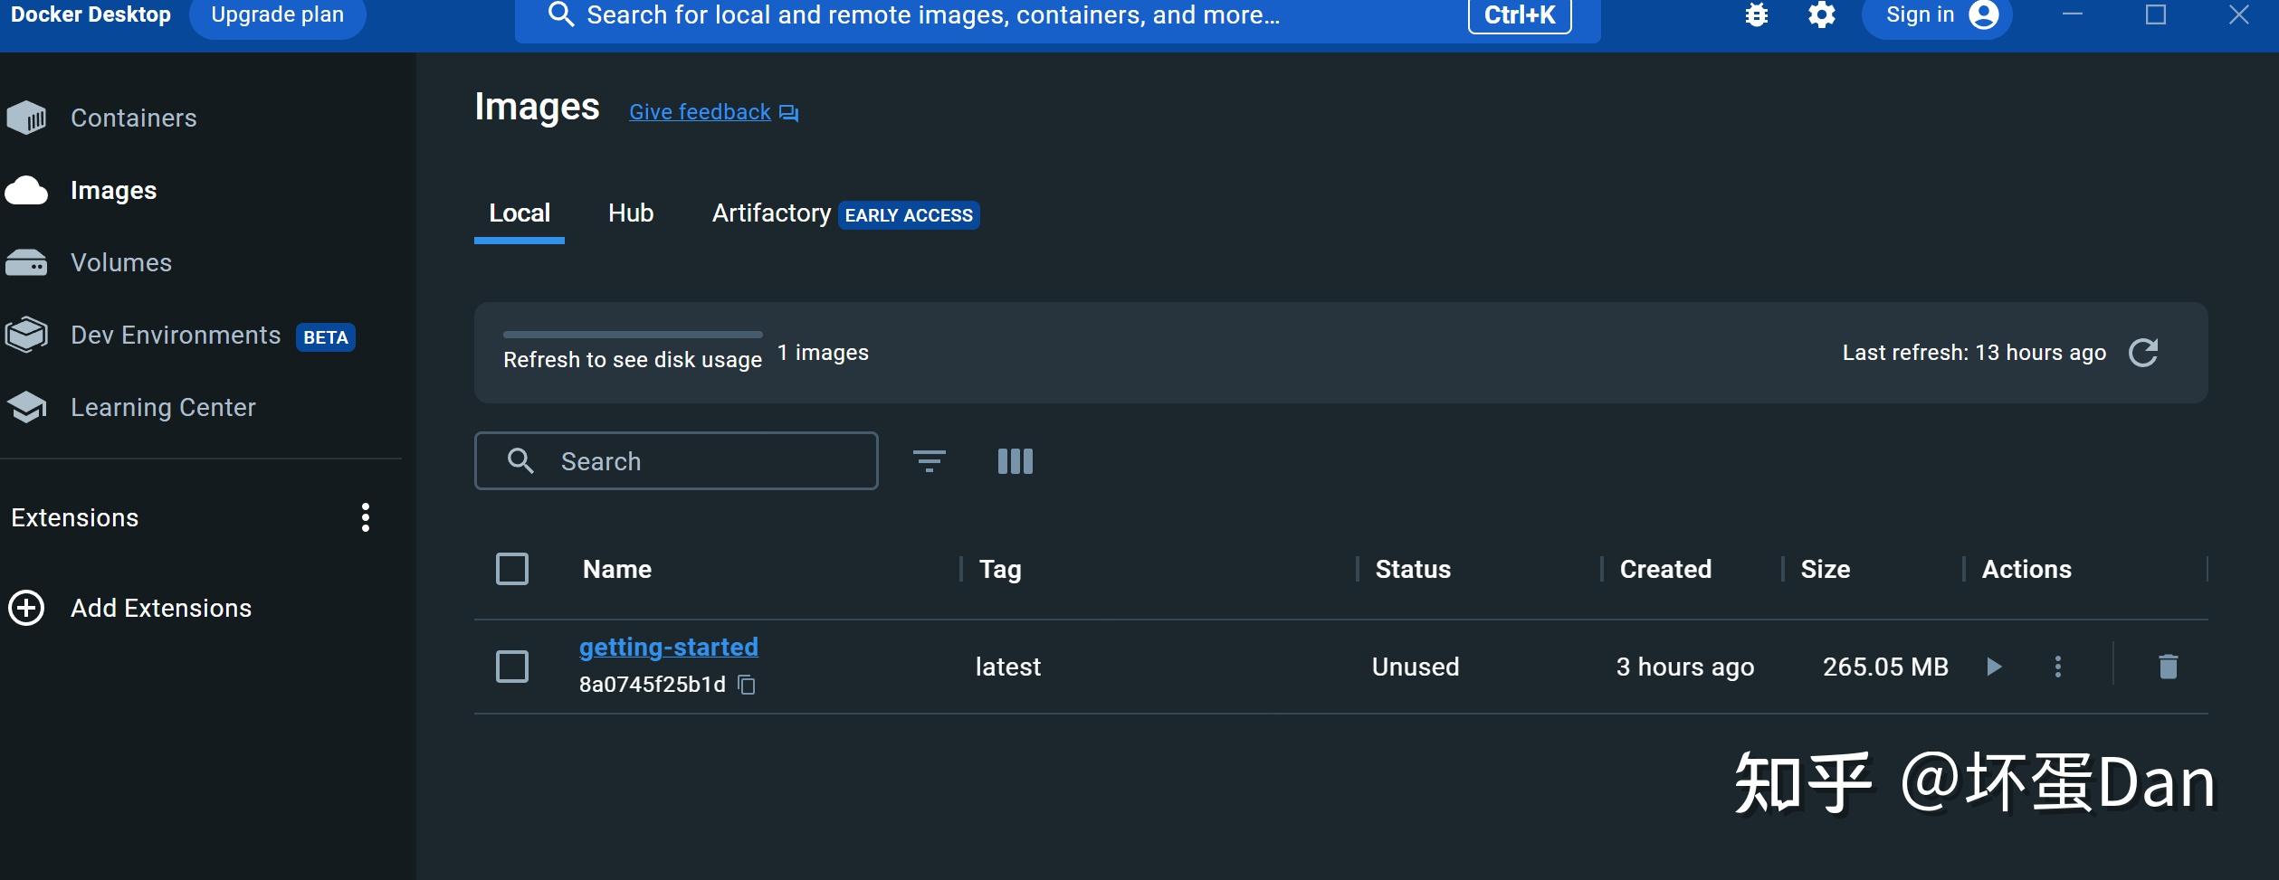Open Settings via the gear icon
This screenshot has width=2279, height=880.
1822,15
